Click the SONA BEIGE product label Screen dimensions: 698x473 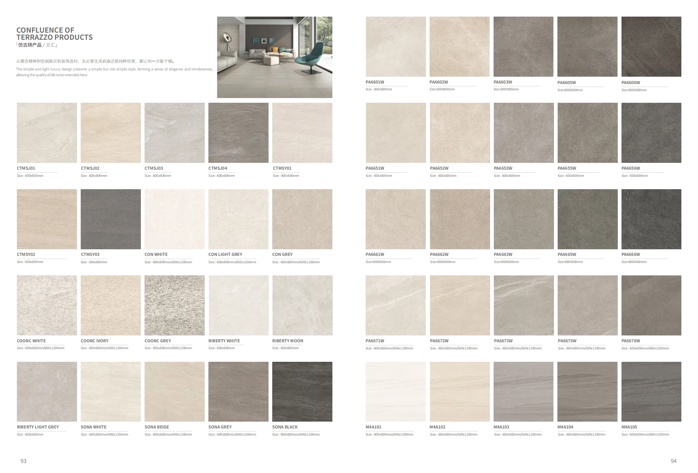[x=157, y=427]
